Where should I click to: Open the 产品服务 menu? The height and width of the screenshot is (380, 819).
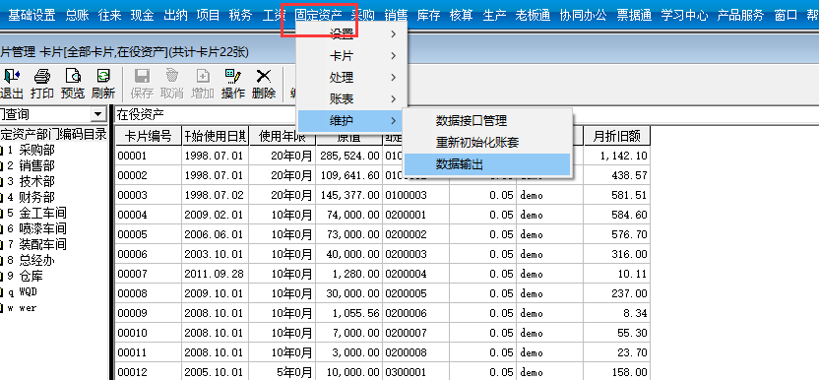740,15
